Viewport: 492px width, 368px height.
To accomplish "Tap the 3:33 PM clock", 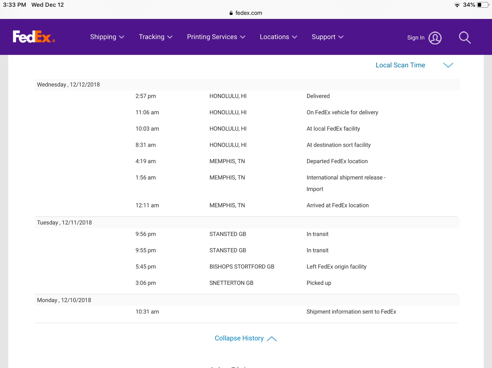I will click(14, 5).
